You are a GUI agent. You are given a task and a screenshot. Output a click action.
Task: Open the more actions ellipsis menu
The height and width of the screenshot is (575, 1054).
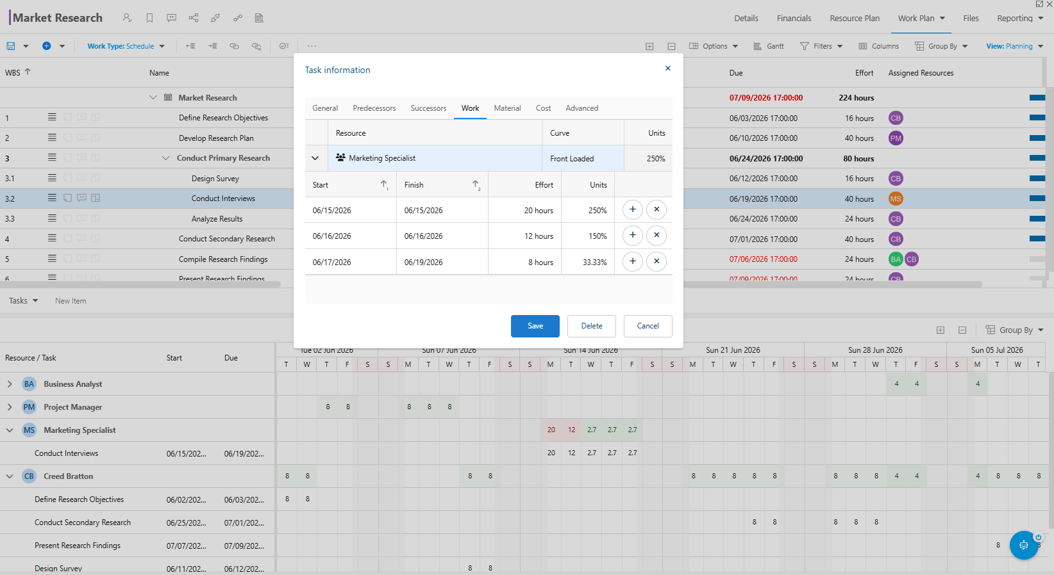tap(312, 46)
